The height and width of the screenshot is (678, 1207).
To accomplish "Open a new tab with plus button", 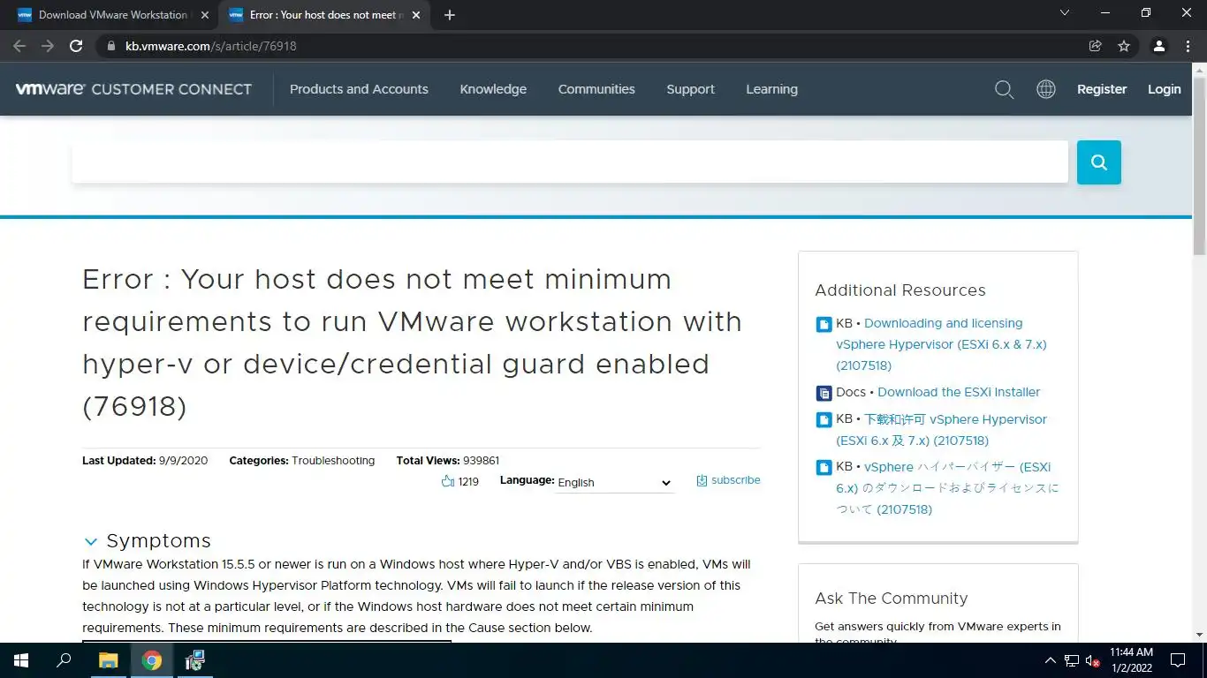I will click(x=450, y=15).
